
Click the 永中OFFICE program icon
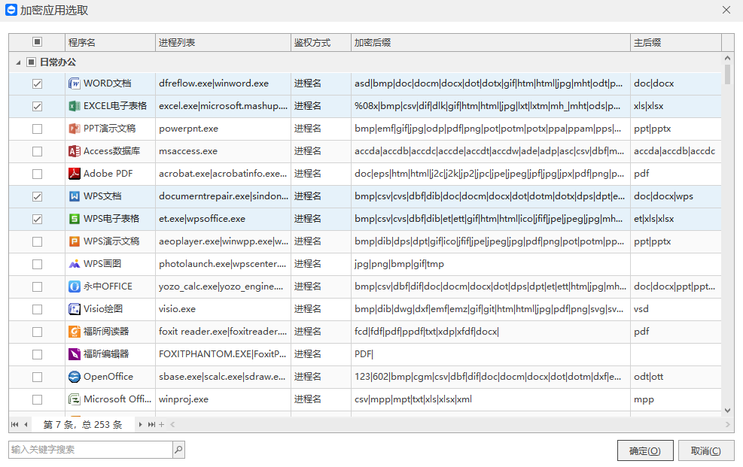click(75, 287)
